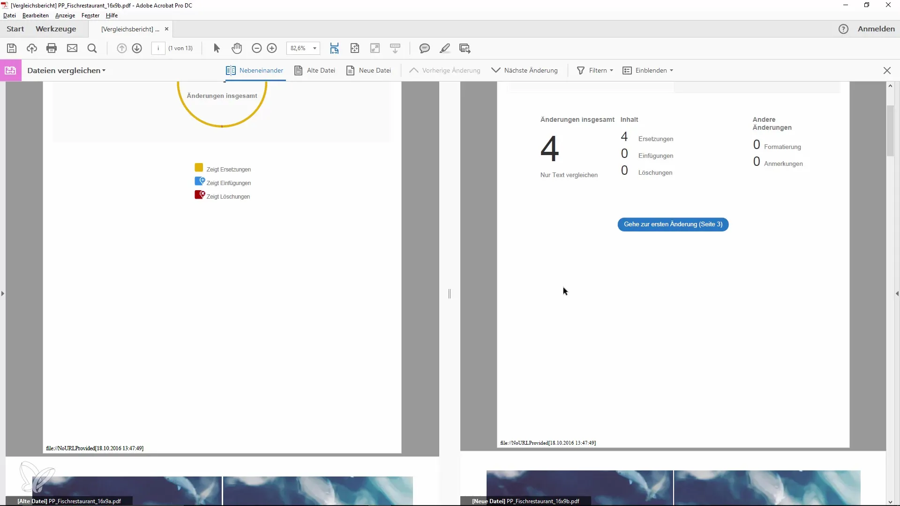Image resolution: width=900 pixels, height=506 pixels.
Task: Close the compare files toolbar
Action: pos(887,70)
